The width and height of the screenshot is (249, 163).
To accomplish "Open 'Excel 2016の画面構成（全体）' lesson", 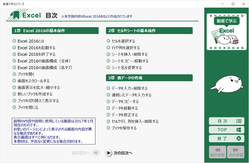I will click(x=42, y=61).
